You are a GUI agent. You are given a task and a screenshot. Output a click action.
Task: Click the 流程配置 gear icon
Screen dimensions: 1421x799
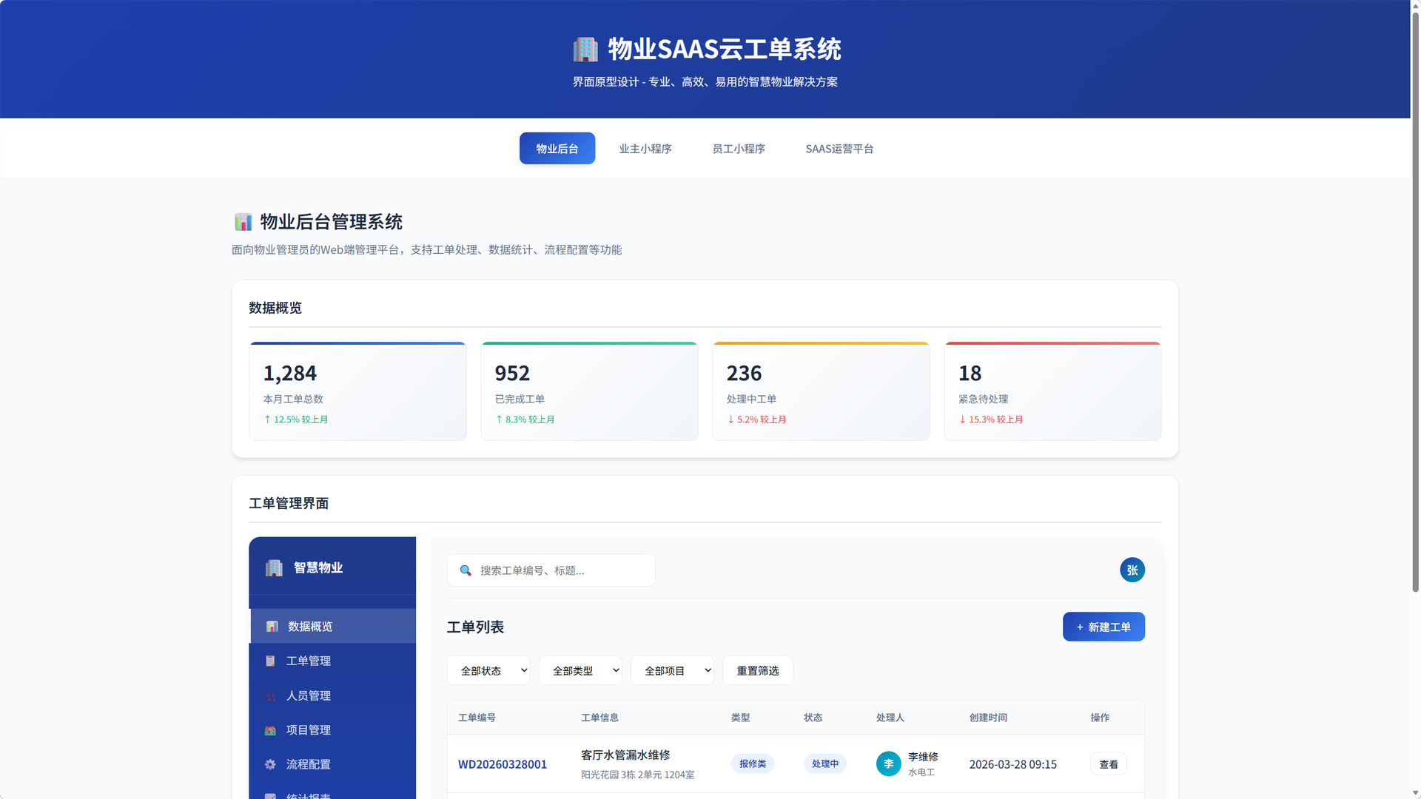tap(270, 764)
